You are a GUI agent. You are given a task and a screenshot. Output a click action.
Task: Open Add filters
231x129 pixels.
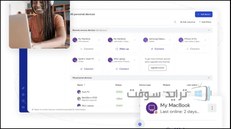205,22
